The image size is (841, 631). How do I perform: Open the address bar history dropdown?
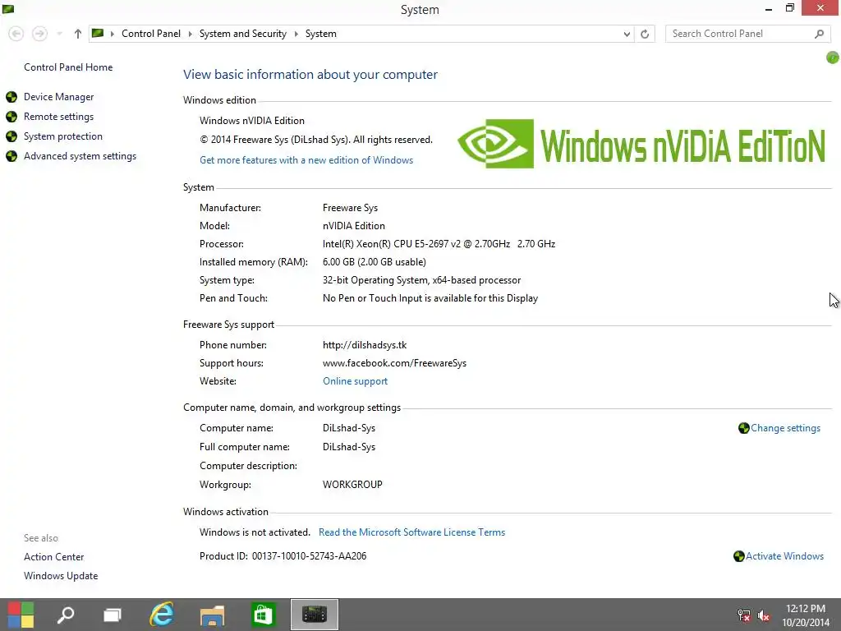[627, 34]
